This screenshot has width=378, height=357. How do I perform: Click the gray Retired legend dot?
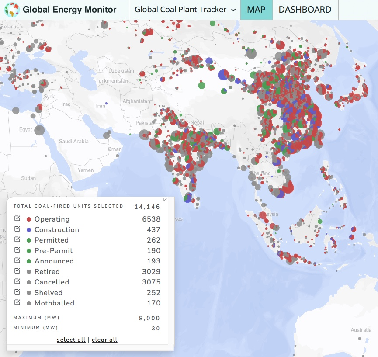[29, 272]
